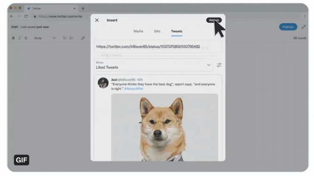This screenshot has height=176, width=314.
Task: Click the numbered list icon
Action: pos(71,38)
